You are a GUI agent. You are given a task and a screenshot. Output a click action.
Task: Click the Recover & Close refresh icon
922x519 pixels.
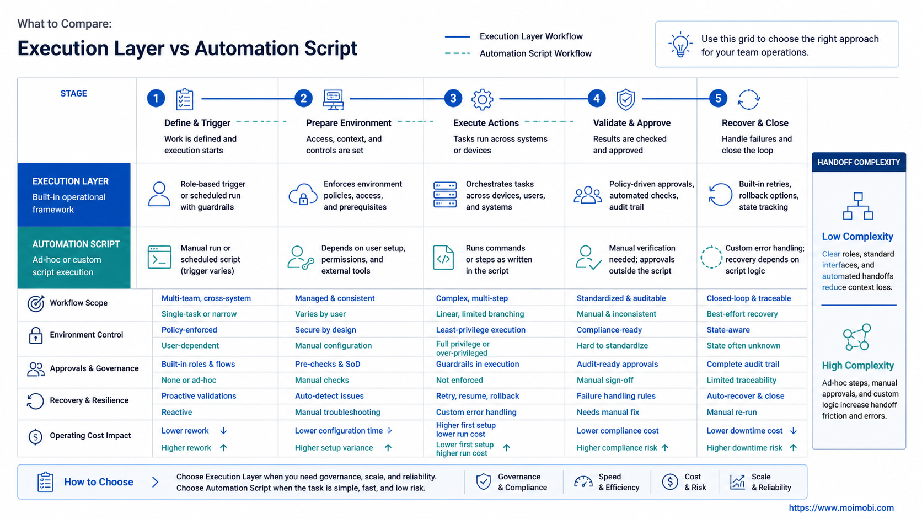coord(748,99)
